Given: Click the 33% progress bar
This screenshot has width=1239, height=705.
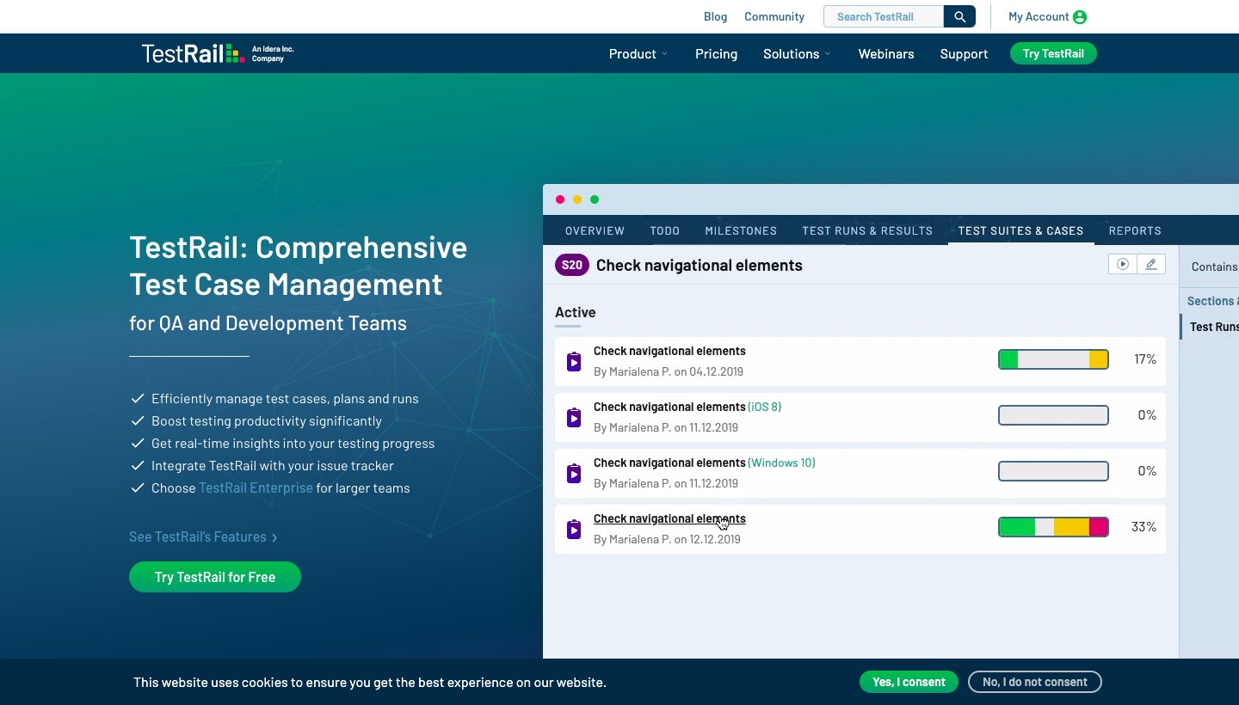Looking at the screenshot, I should pyautogui.click(x=1053, y=527).
